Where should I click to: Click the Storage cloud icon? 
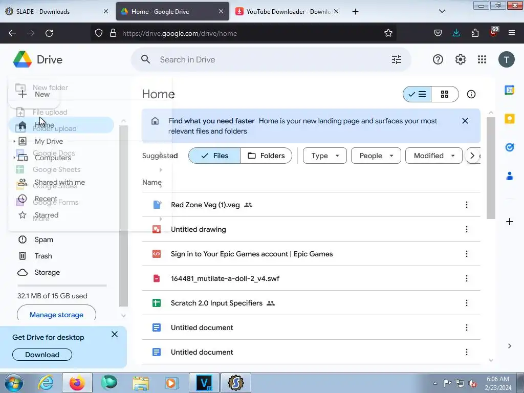tap(23, 272)
